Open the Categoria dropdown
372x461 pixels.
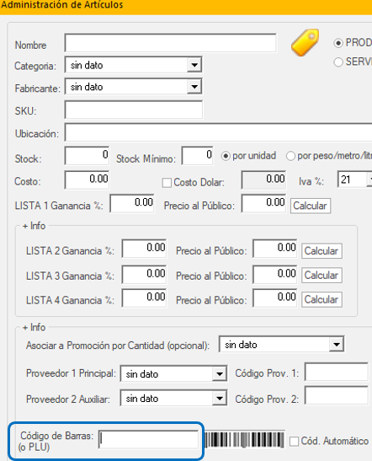pyautogui.click(x=194, y=65)
